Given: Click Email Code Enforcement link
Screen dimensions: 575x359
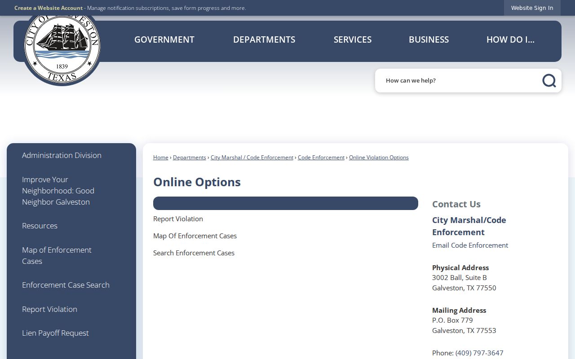Looking at the screenshot, I should [x=470, y=245].
